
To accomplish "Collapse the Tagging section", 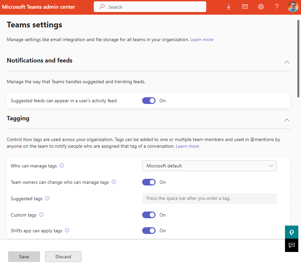I will coord(287,120).
